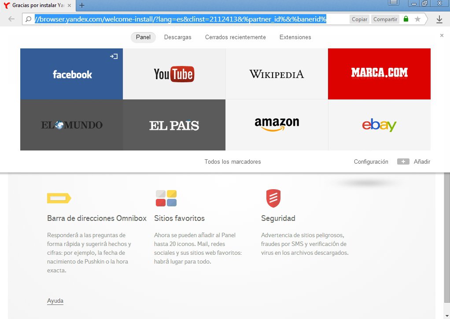Click the Añadir label to add a site
The image size is (450, 319).
(422, 162)
